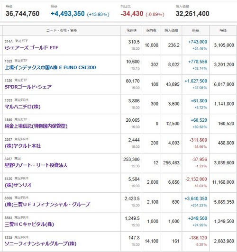Select loss -2,132,000 cell
This screenshot has height=252, width=237.
pos(196,180)
